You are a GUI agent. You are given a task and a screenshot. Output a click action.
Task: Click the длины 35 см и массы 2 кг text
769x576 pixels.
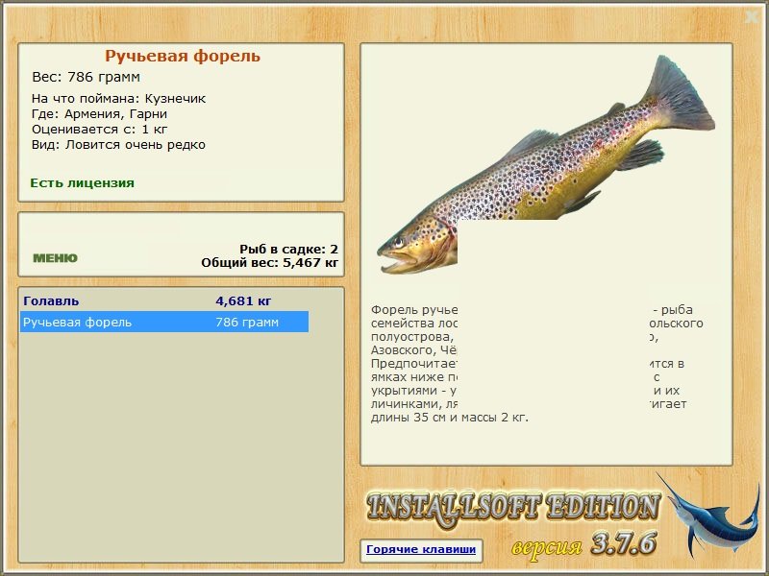pos(450,418)
